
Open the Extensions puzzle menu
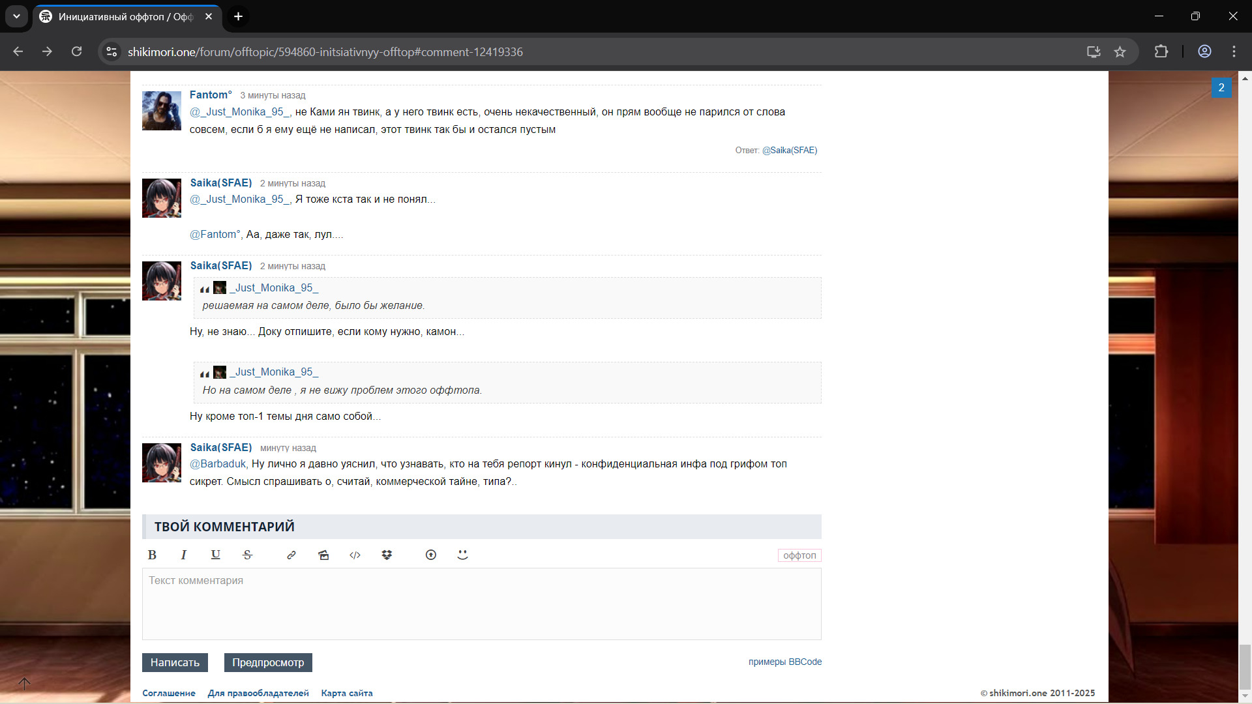point(1161,51)
